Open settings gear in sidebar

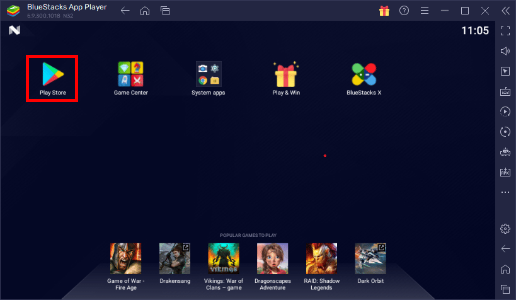(x=505, y=229)
